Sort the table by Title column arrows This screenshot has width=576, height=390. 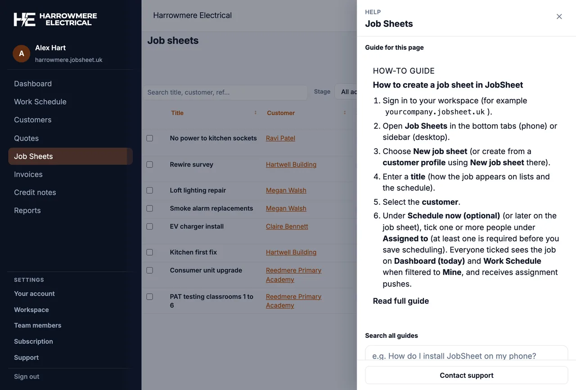[x=256, y=113]
